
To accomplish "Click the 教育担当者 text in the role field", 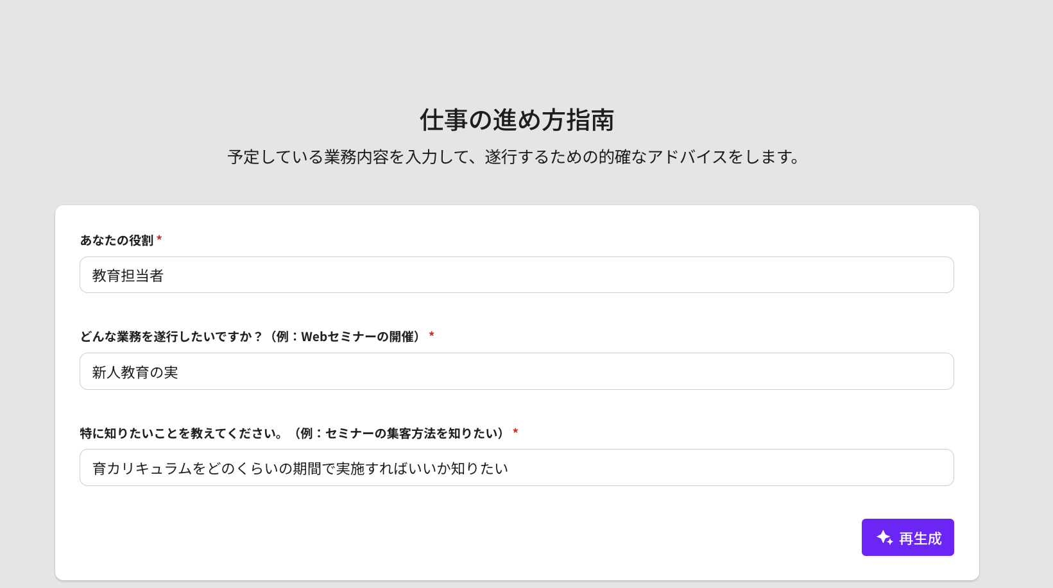I will [128, 276].
